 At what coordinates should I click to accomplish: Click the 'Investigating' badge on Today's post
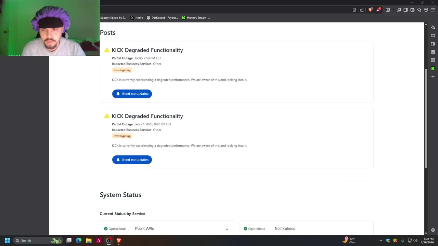point(122,70)
